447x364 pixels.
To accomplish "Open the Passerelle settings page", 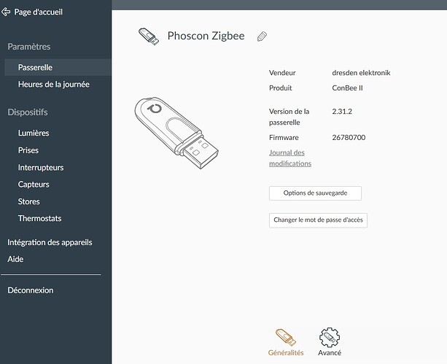I will coord(35,67).
